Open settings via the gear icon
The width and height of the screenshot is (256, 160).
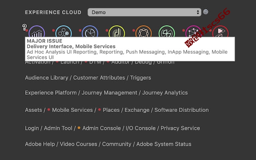(206, 12)
